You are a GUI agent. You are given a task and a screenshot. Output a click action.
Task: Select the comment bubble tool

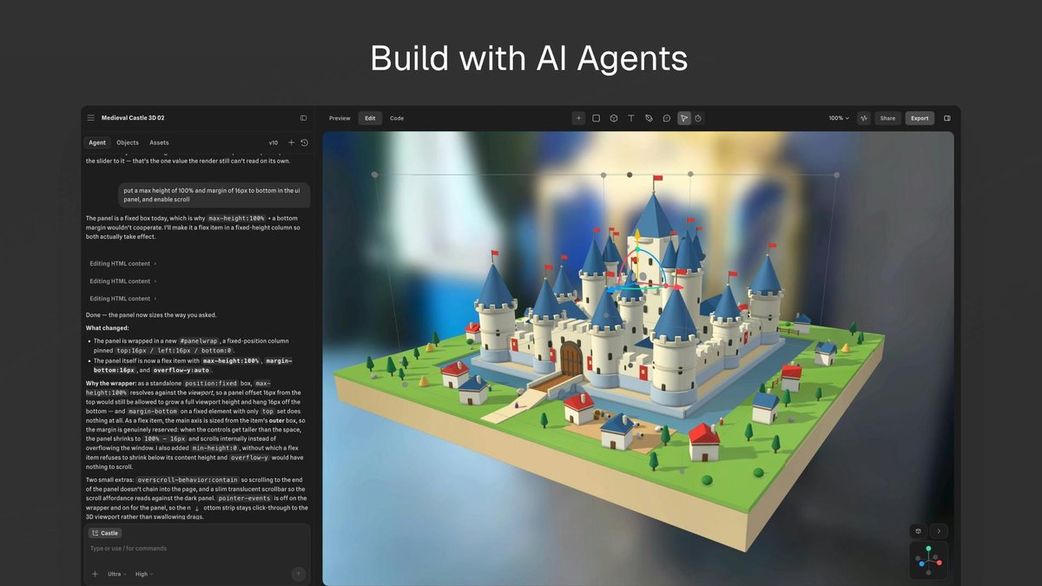pos(667,118)
